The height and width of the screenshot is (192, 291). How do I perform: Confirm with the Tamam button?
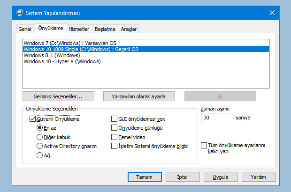click(145, 177)
